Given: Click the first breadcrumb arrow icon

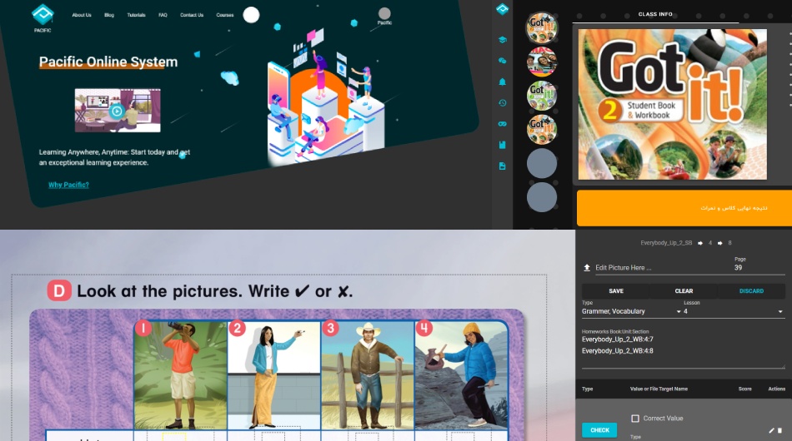Looking at the screenshot, I should click(x=700, y=243).
